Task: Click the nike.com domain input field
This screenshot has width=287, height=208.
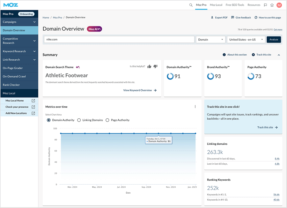Action: point(119,40)
